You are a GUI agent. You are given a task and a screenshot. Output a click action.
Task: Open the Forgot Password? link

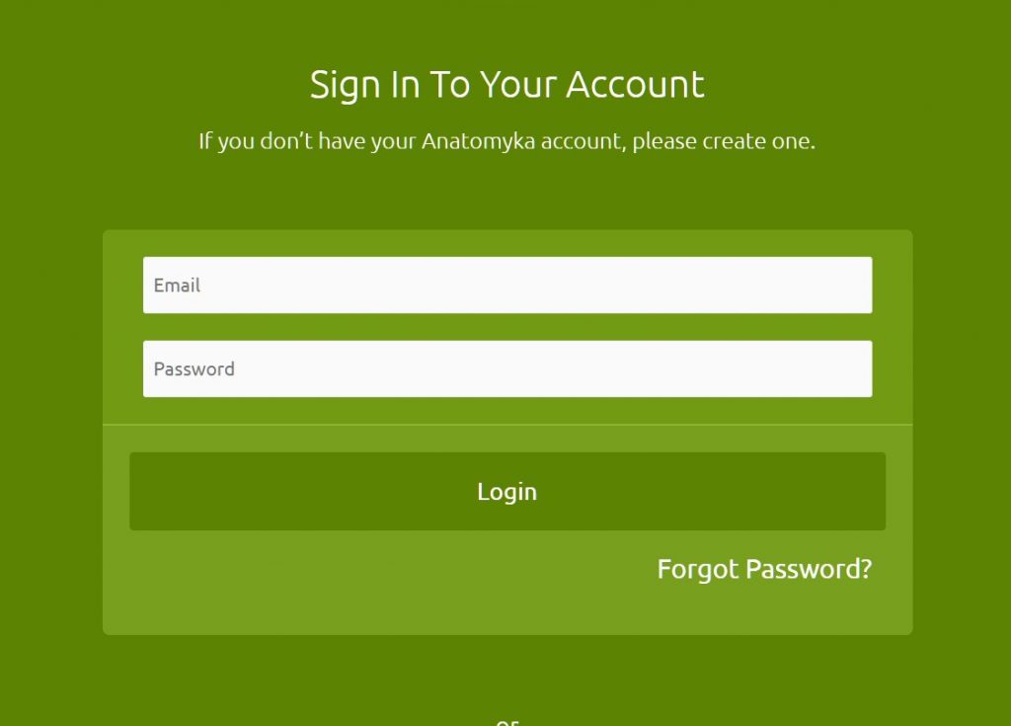point(764,569)
